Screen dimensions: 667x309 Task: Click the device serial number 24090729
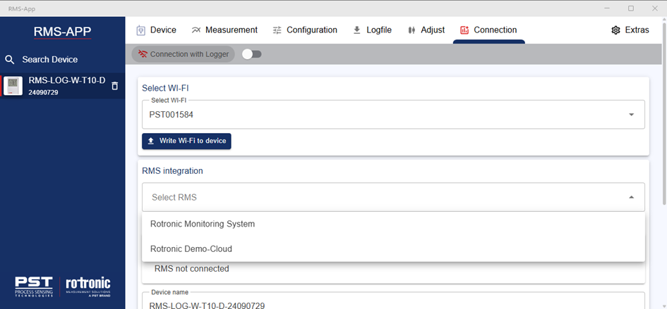pyautogui.click(x=43, y=92)
